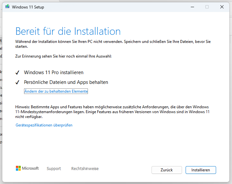
Task: Click the heading 'Bereit für die Installation'
Action: [x=68, y=31]
